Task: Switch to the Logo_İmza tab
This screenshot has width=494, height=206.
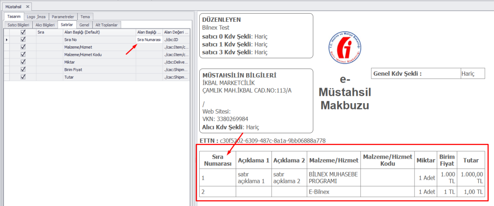Action: click(x=37, y=17)
